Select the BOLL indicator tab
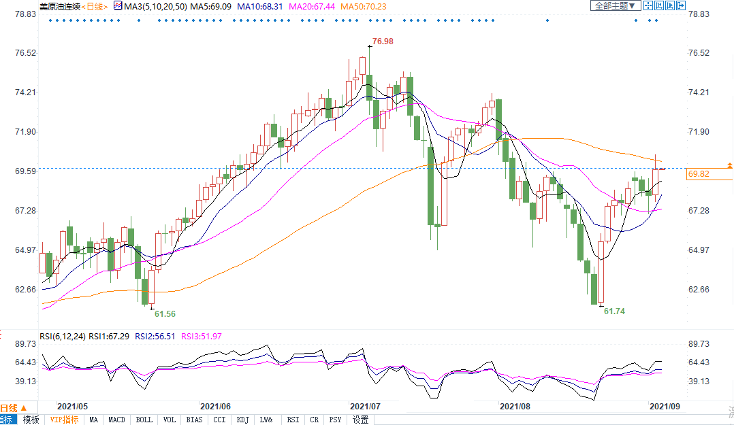 click(144, 420)
